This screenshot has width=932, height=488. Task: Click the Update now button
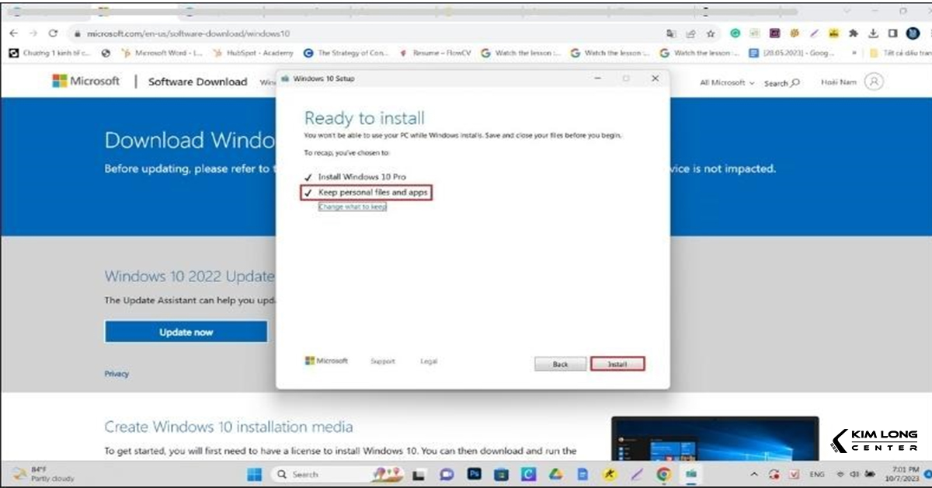186,331
